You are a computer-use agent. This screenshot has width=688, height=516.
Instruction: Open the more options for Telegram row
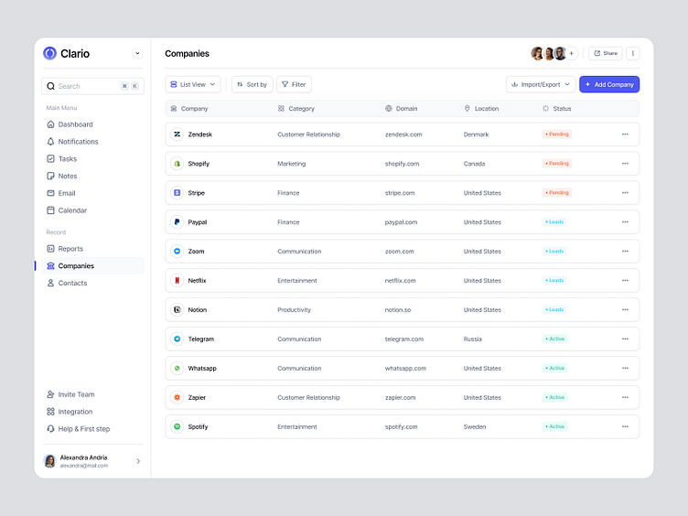[x=625, y=339]
